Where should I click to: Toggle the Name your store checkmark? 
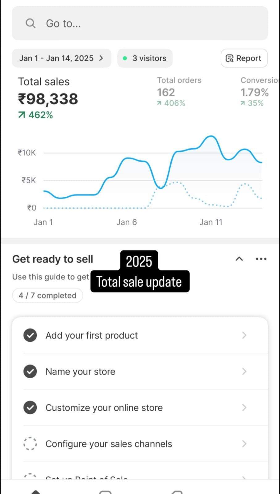click(x=30, y=371)
